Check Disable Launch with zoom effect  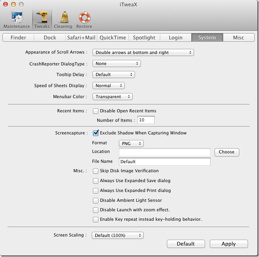[x=96, y=210]
